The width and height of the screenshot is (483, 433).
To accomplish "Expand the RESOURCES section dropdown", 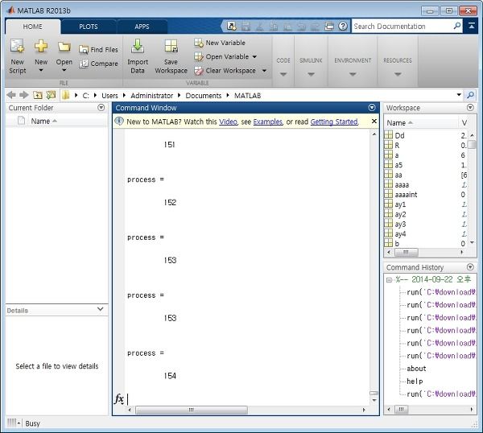I will [398, 74].
